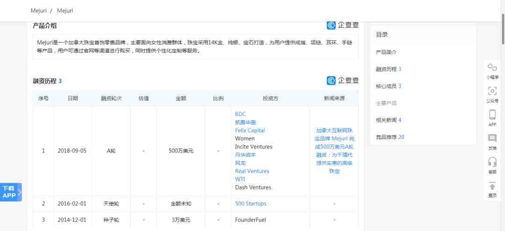The image size is (505, 231).
Task: Open the Real Ventures investor link
Action: pyautogui.click(x=252, y=171)
